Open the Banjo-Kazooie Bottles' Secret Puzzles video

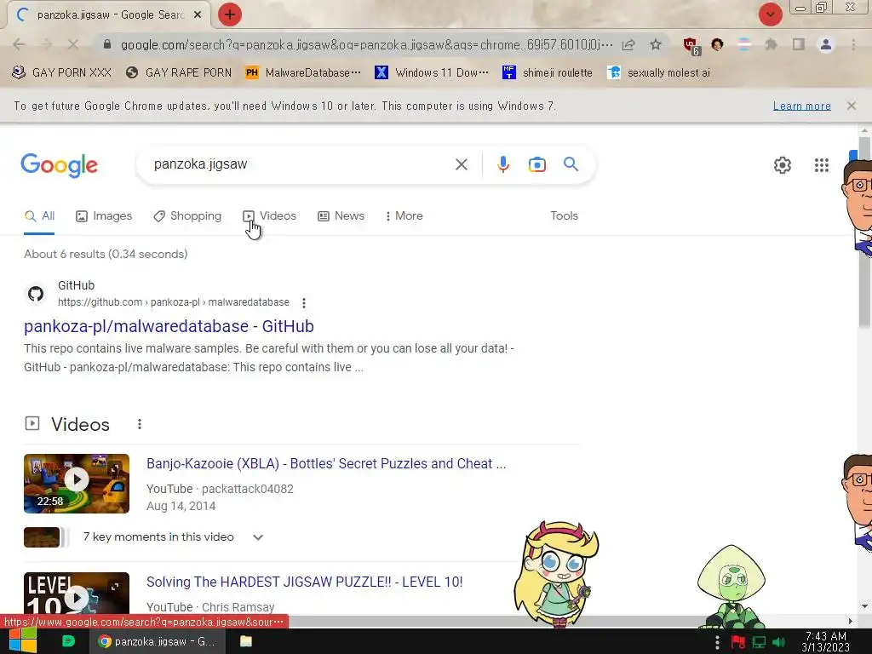point(326,464)
